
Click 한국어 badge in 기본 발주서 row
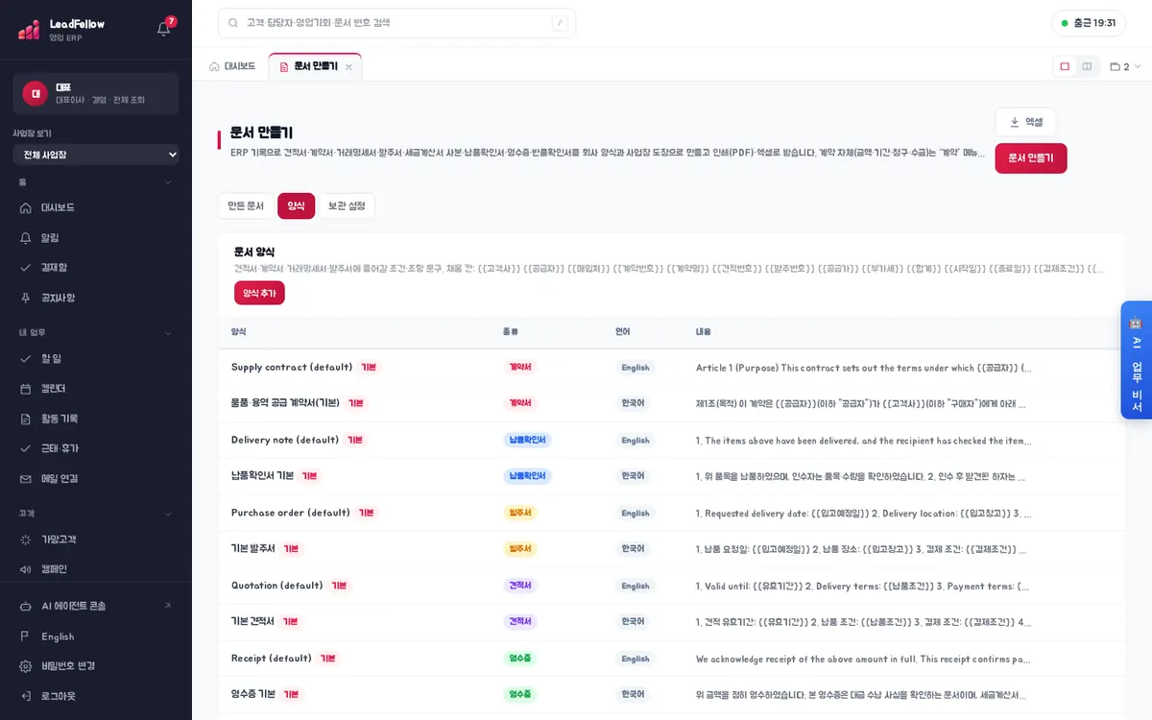point(633,549)
